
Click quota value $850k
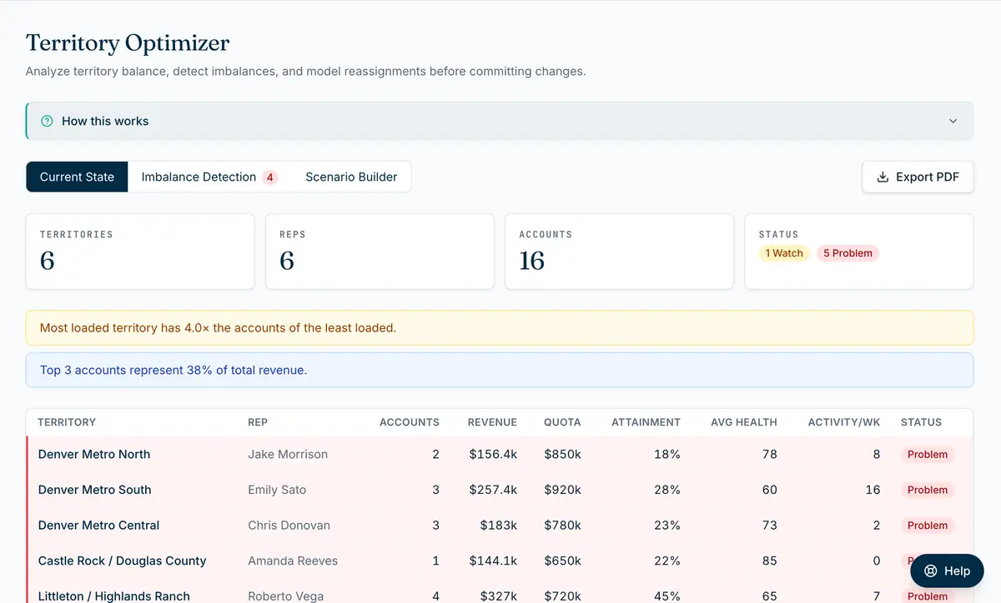(563, 454)
